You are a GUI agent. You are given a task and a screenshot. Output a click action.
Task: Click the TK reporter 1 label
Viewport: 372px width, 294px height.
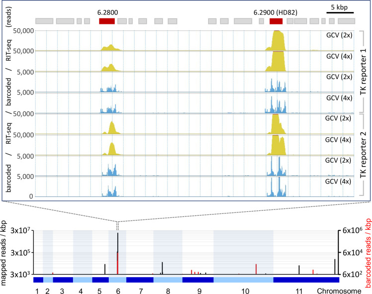[x=364, y=72]
